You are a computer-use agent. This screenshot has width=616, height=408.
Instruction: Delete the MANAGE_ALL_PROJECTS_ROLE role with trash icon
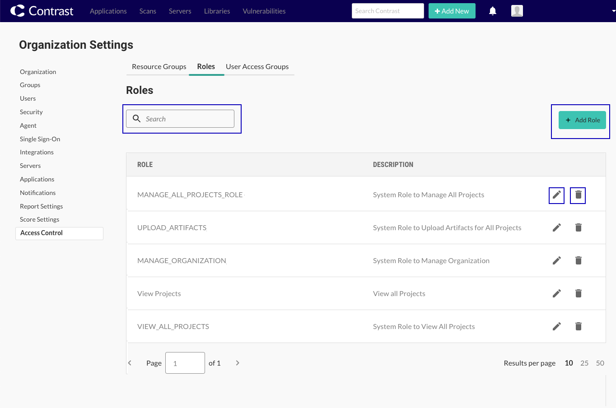click(578, 195)
